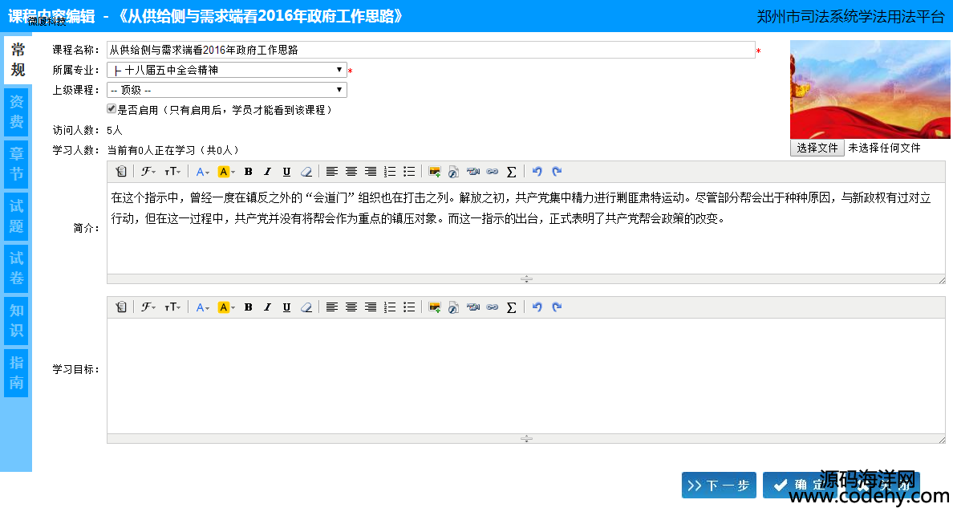Open the 所属专业 dropdown

click(227, 70)
